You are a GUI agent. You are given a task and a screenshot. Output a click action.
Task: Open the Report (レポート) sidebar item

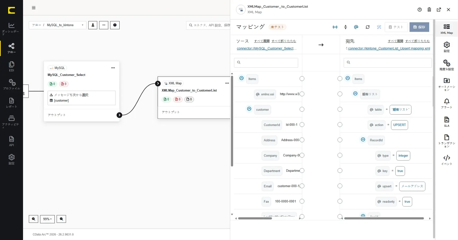(x=11, y=103)
